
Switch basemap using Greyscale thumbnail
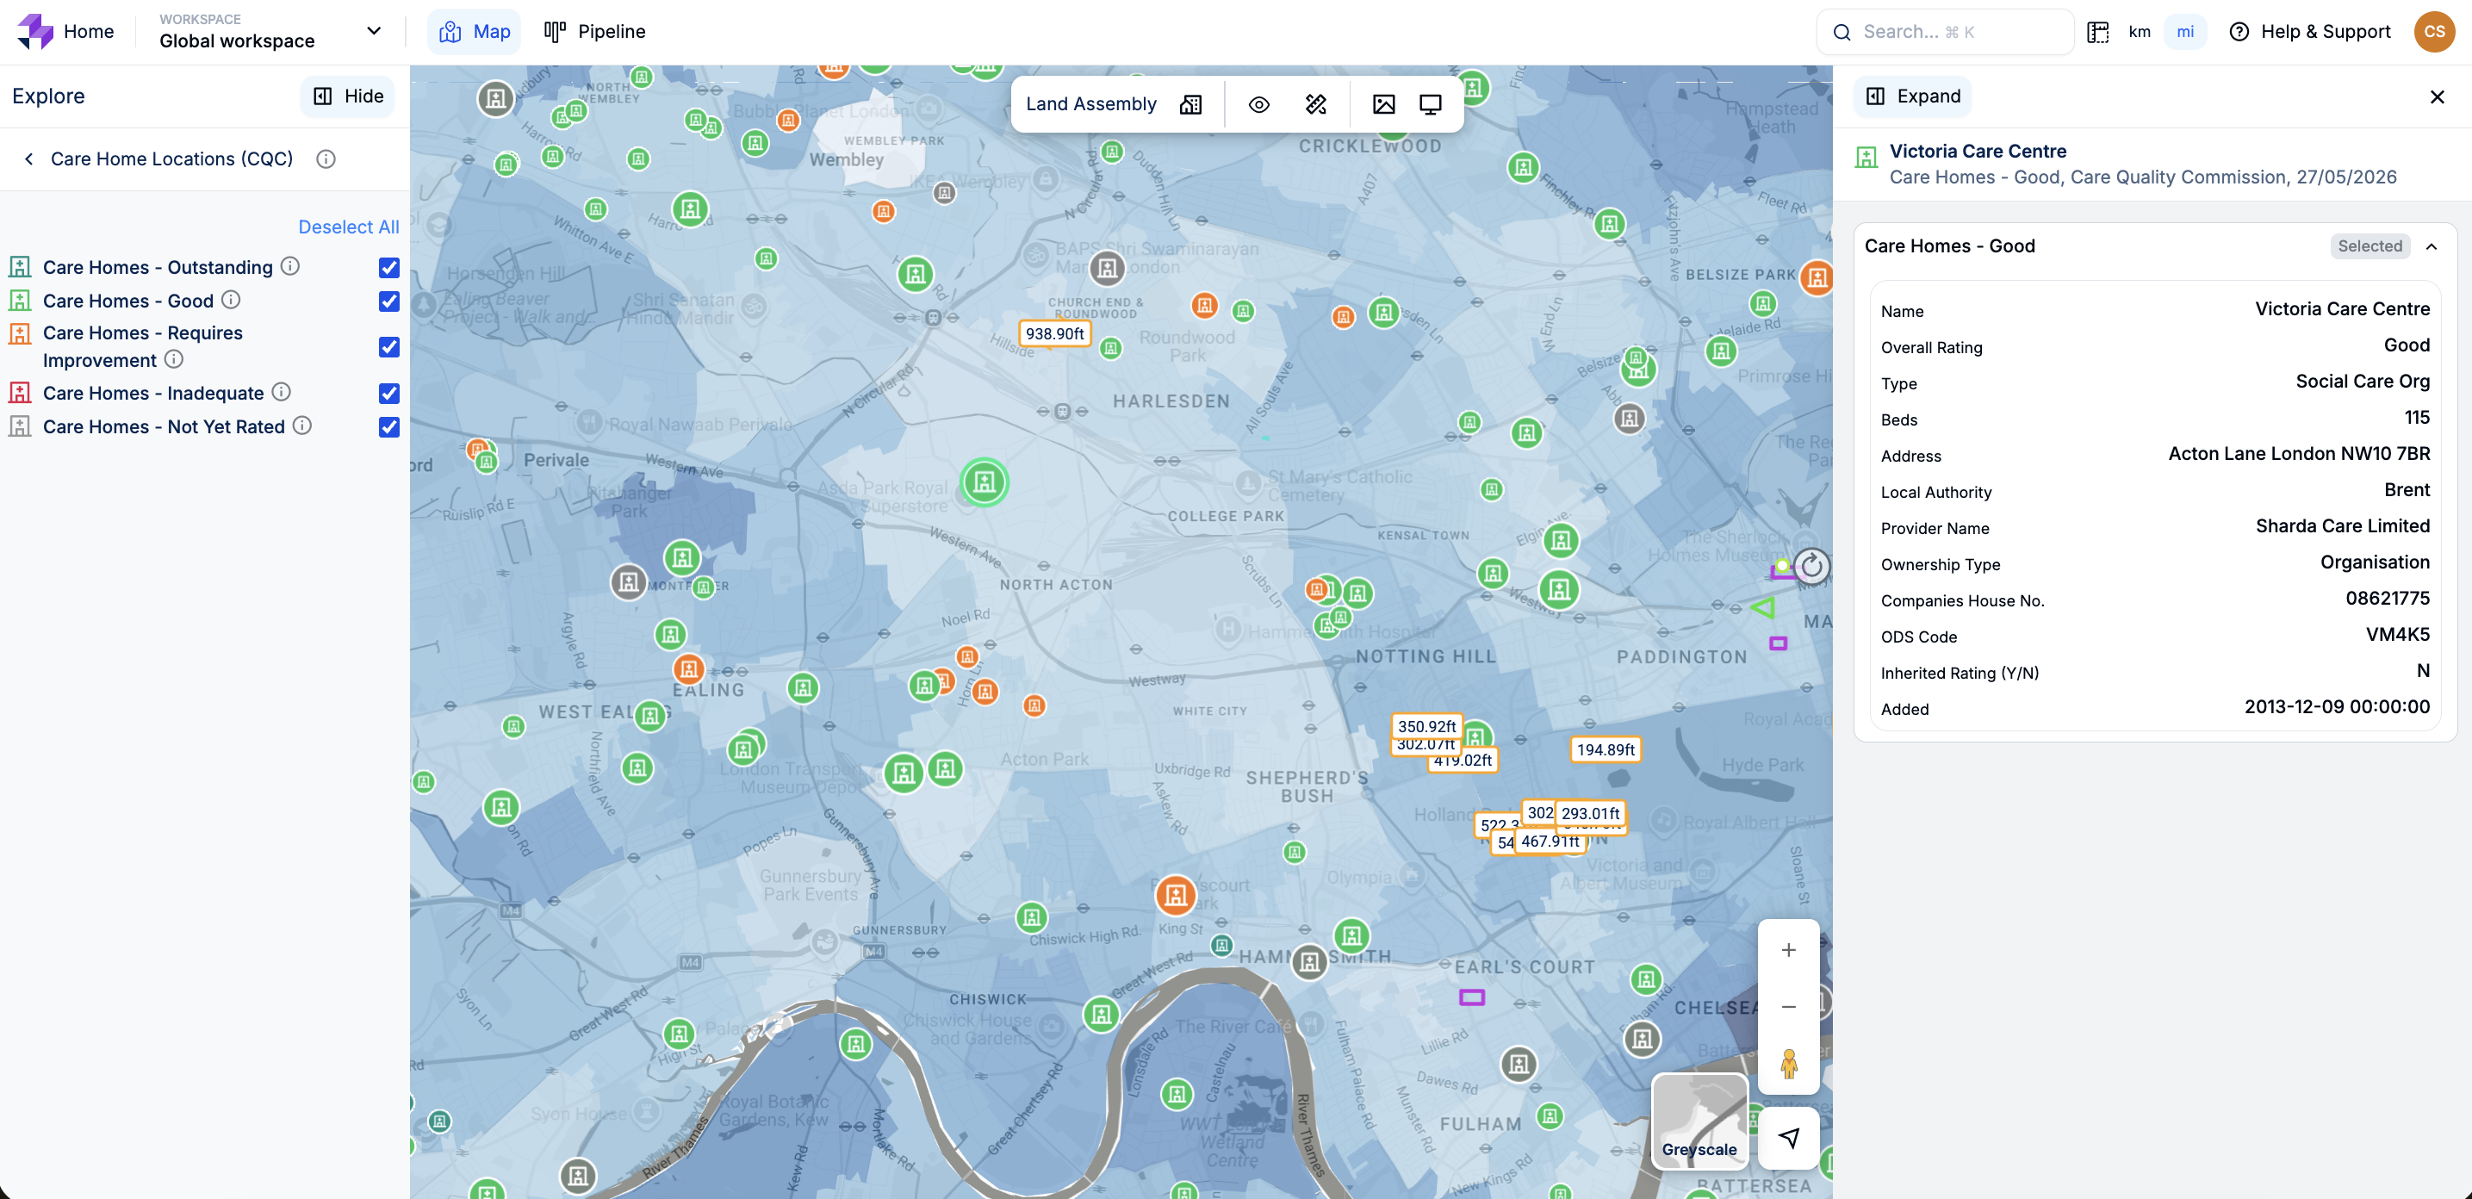coord(1699,1121)
